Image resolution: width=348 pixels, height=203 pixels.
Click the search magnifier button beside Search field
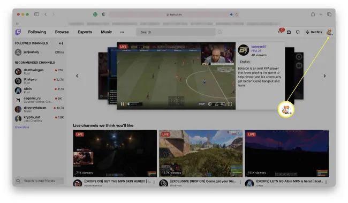tap(220, 32)
